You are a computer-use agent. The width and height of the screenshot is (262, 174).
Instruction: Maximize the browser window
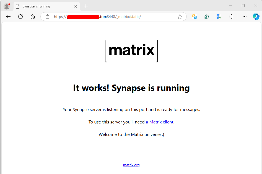pos(243,6)
